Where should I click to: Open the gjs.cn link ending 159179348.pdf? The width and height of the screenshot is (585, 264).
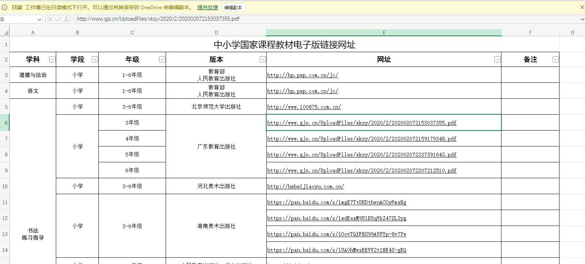tap(362, 139)
